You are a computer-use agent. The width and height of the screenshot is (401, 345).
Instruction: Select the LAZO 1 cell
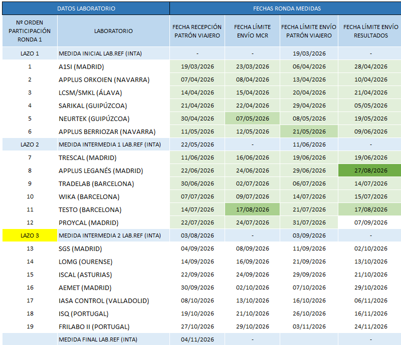click(30, 53)
